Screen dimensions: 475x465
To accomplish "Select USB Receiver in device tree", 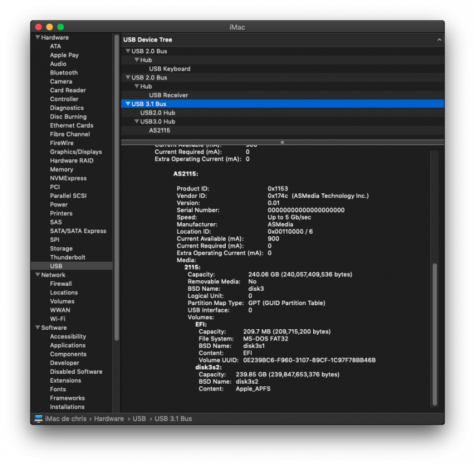I will point(282,95).
